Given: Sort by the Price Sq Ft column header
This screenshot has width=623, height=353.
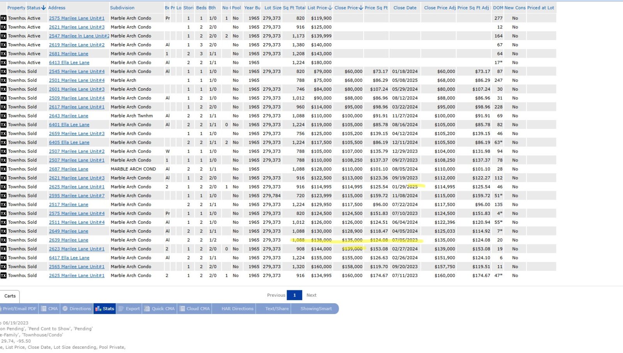Looking at the screenshot, I should pos(376,8).
